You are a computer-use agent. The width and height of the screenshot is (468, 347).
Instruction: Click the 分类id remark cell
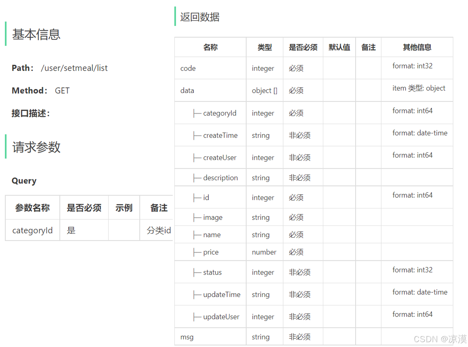pyautogui.click(x=159, y=230)
